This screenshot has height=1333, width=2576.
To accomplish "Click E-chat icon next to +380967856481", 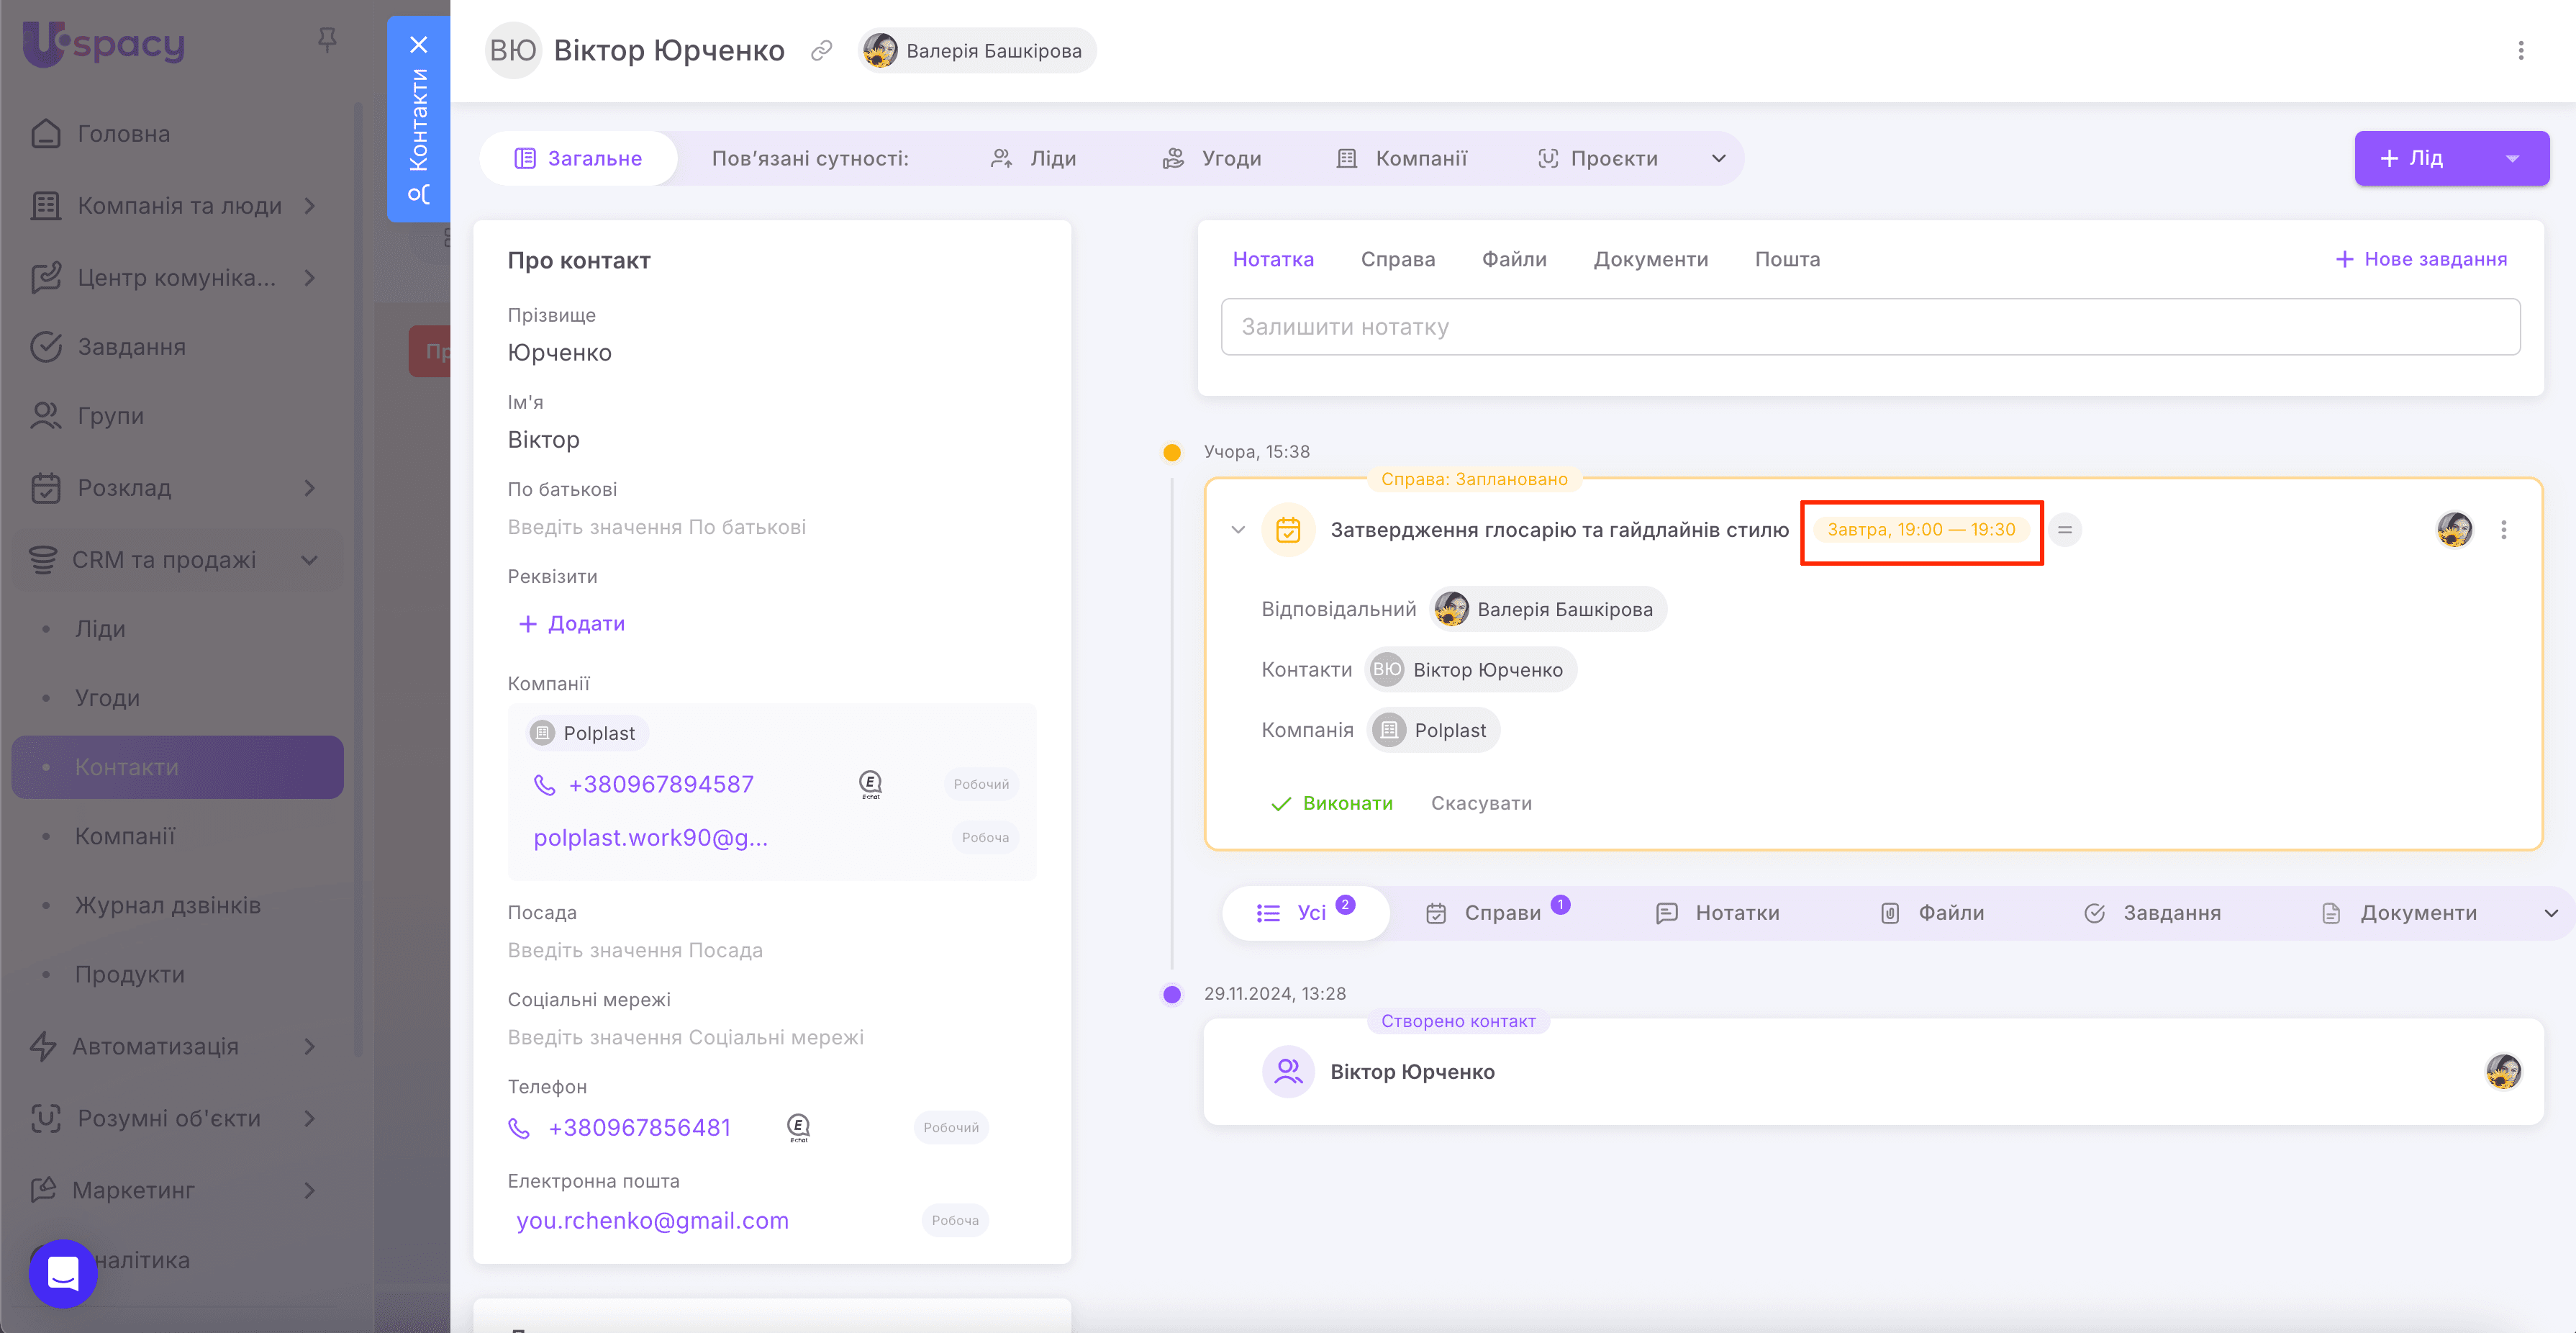I will (799, 1128).
